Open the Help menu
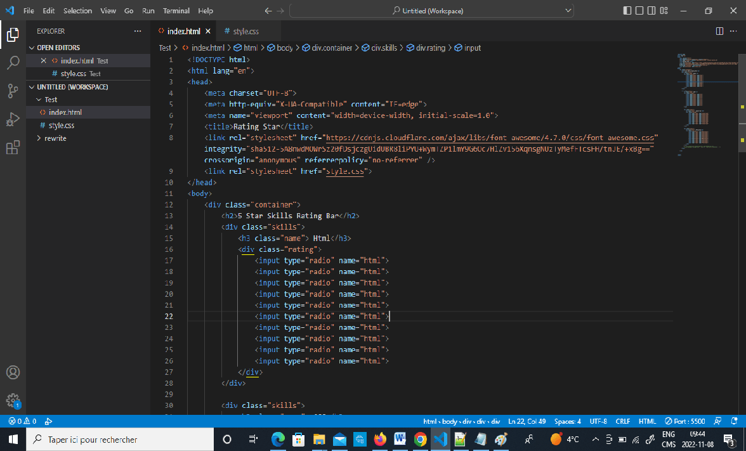The image size is (746, 451). click(206, 10)
